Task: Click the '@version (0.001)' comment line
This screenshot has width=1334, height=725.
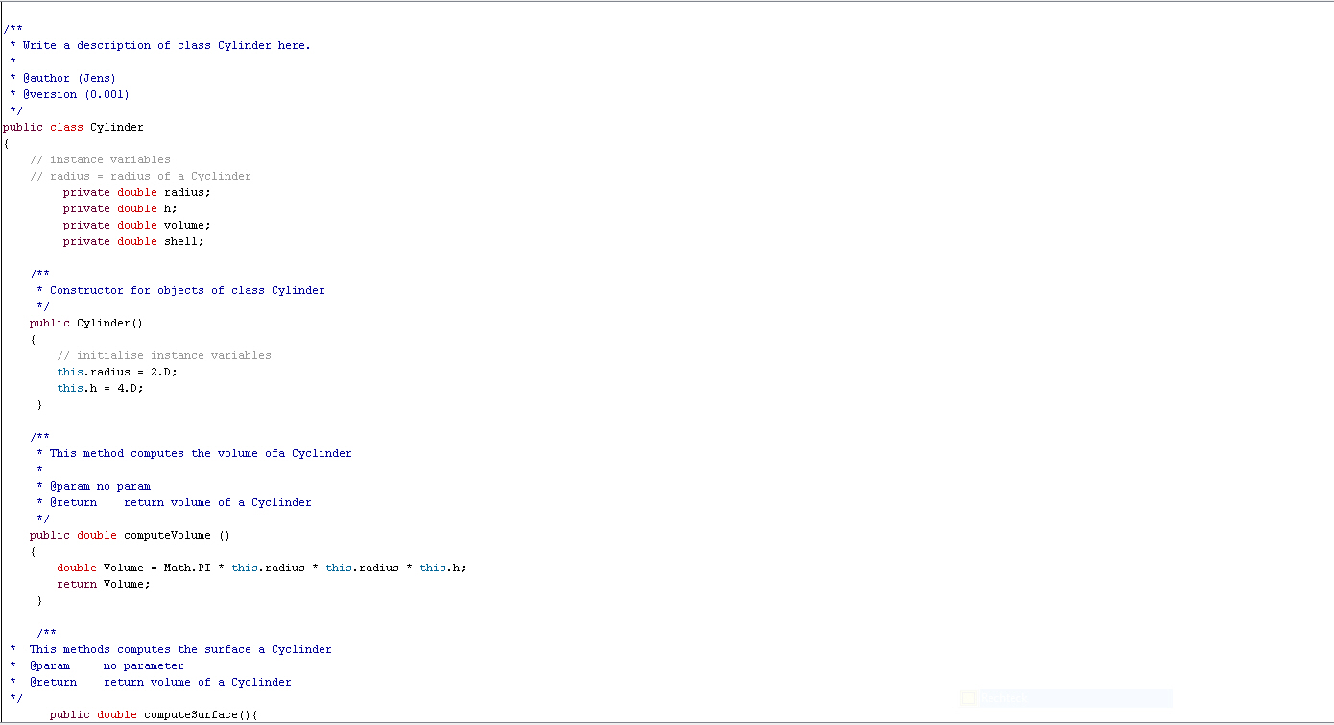Action: 76,94
